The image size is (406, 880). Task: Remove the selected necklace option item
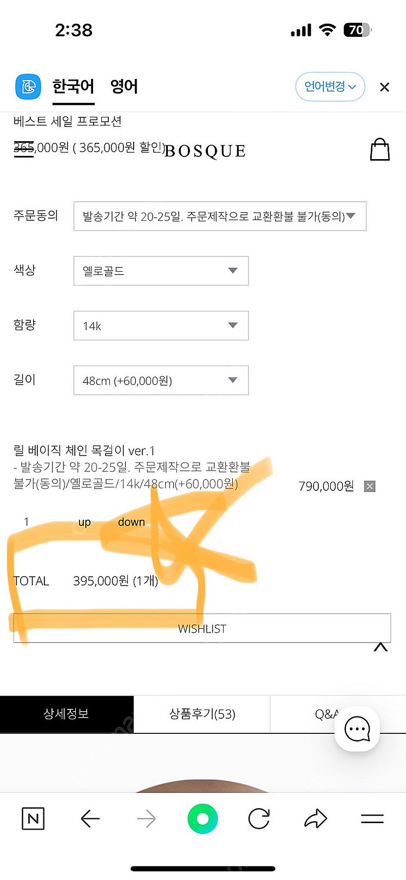click(x=370, y=486)
